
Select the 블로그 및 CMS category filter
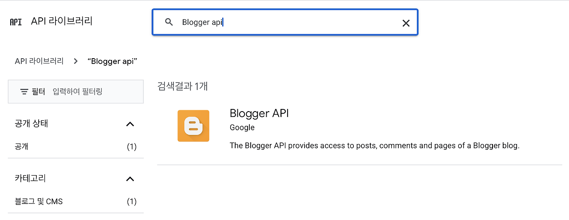(76, 201)
